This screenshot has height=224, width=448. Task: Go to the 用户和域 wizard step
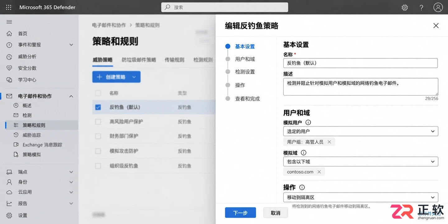[245, 59]
